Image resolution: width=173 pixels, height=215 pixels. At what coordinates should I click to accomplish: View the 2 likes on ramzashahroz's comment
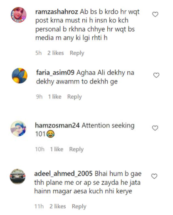point(56,53)
